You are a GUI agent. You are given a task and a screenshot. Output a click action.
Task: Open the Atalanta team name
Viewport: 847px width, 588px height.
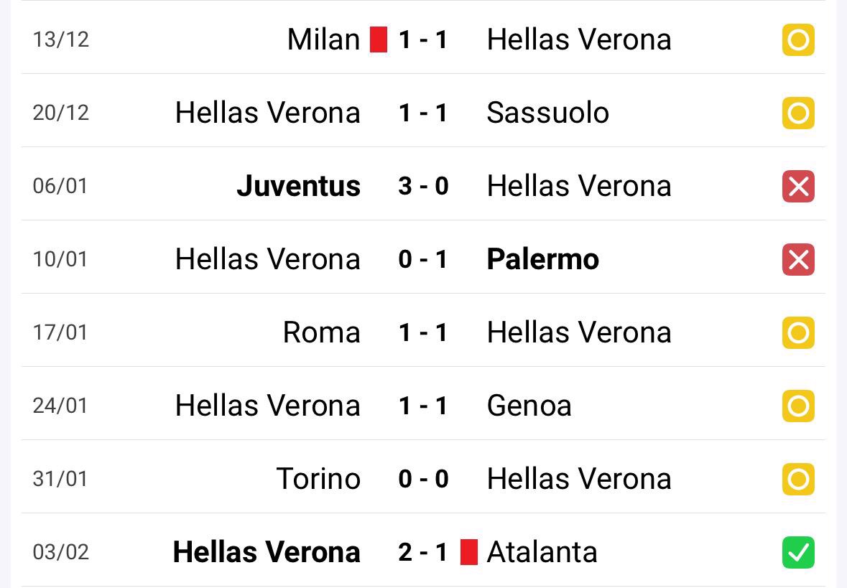(x=542, y=552)
